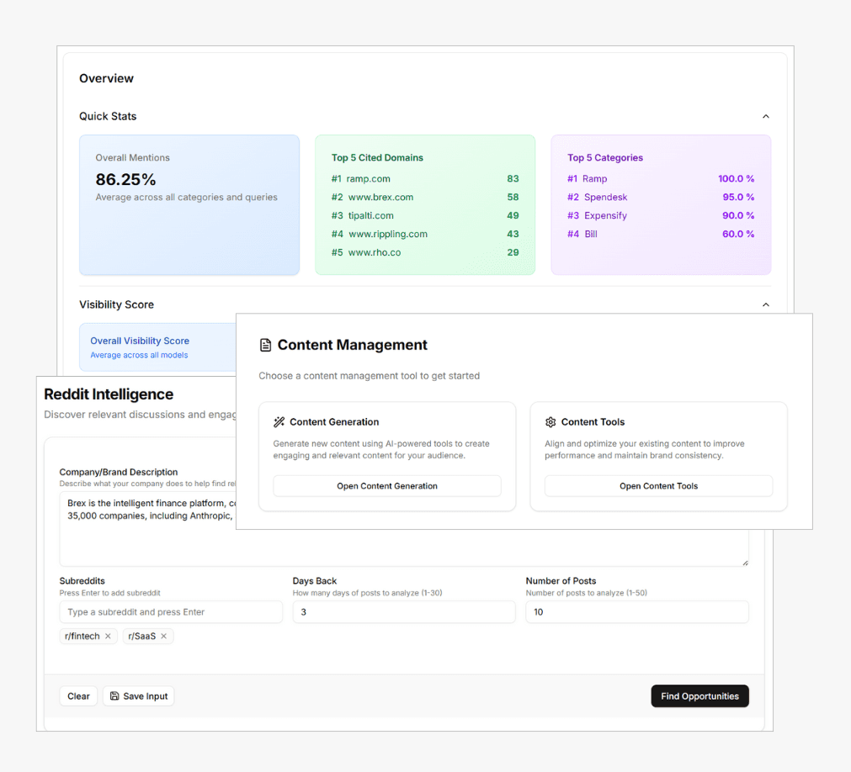This screenshot has width=851, height=772.
Task: Click the document icon beside Content Management heading
Action: pyautogui.click(x=265, y=345)
